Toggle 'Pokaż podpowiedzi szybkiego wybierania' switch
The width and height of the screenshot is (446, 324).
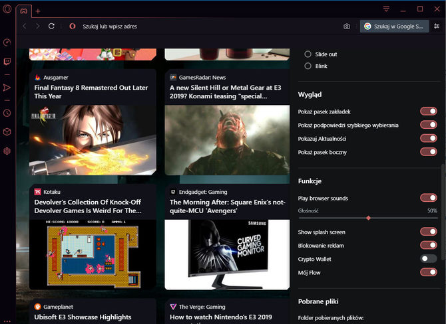point(429,125)
